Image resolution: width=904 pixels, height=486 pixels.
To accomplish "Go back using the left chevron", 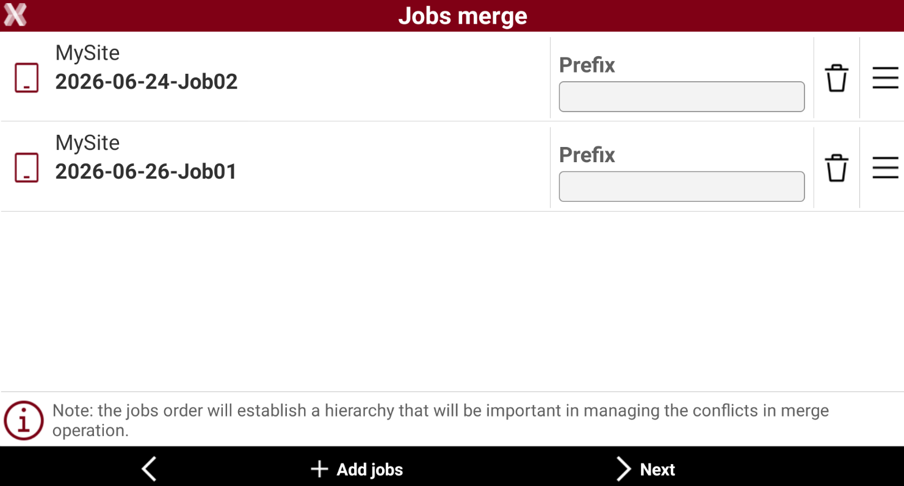I will [x=149, y=470].
